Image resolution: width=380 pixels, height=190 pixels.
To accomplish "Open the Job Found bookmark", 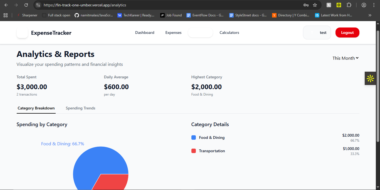I will click(x=171, y=15).
